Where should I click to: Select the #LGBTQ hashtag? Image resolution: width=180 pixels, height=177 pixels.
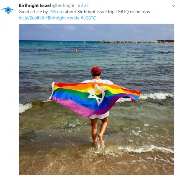point(88,18)
